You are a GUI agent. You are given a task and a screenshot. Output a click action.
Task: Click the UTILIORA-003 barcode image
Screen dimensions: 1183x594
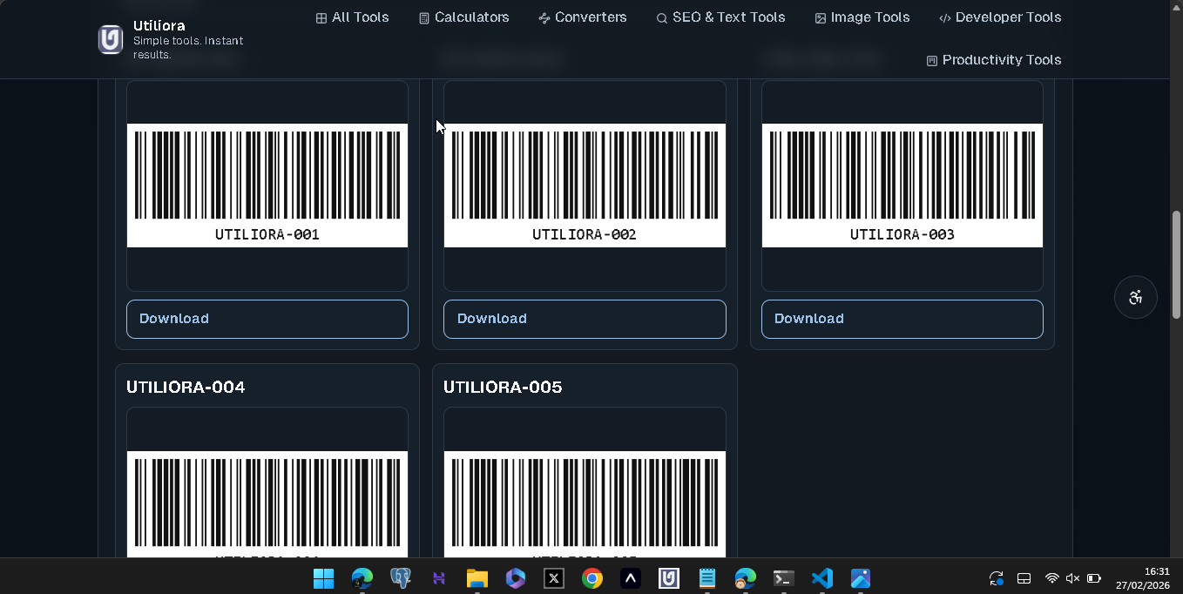pos(902,186)
